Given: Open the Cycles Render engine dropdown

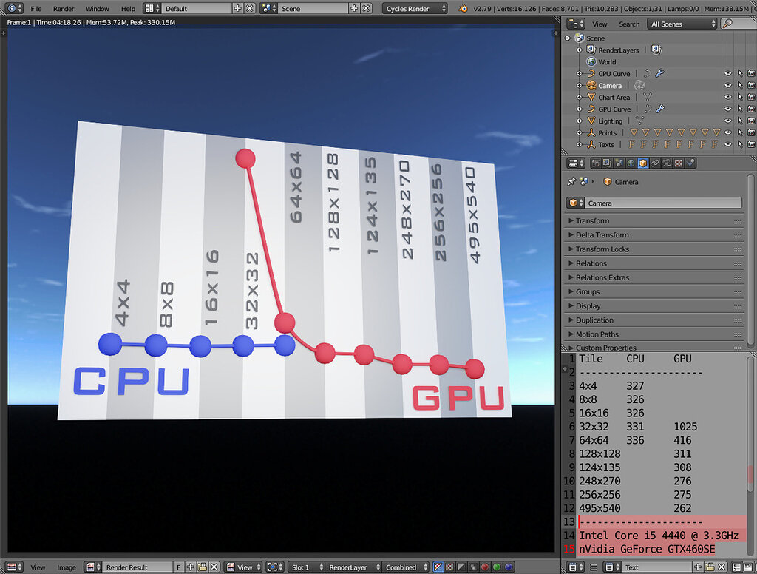Looking at the screenshot, I should [x=415, y=8].
